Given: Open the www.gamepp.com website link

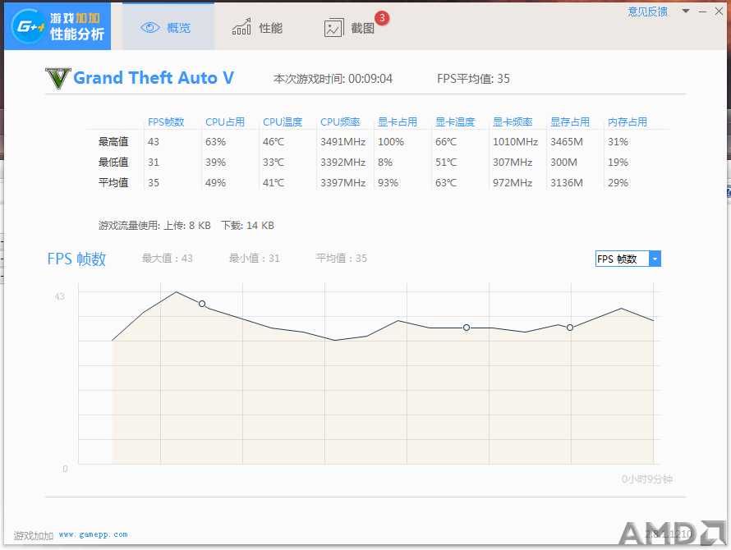Looking at the screenshot, I should tap(94, 534).
